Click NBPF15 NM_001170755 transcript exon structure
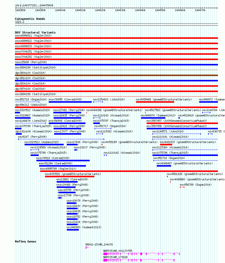The width and height of the screenshot is (225, 263). pos(141,254)
